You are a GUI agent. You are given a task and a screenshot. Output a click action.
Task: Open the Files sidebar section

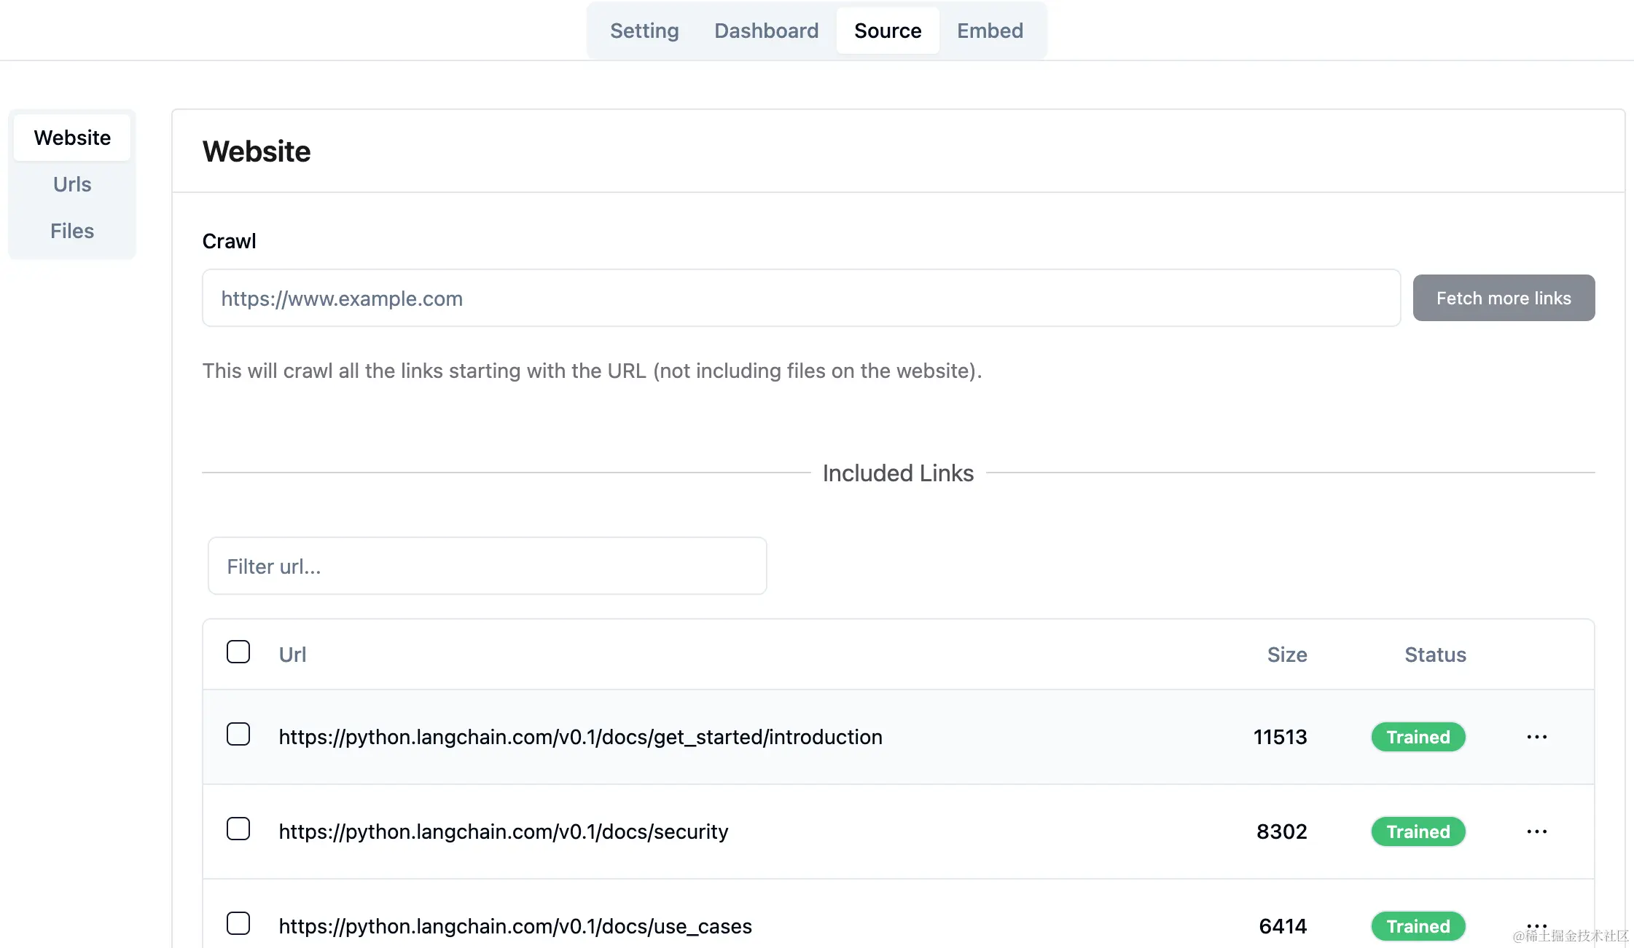coord(72,231)
